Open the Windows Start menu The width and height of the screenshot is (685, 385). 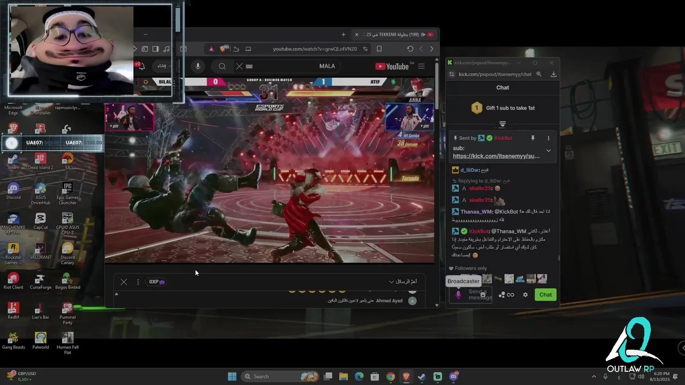point(232,376)
